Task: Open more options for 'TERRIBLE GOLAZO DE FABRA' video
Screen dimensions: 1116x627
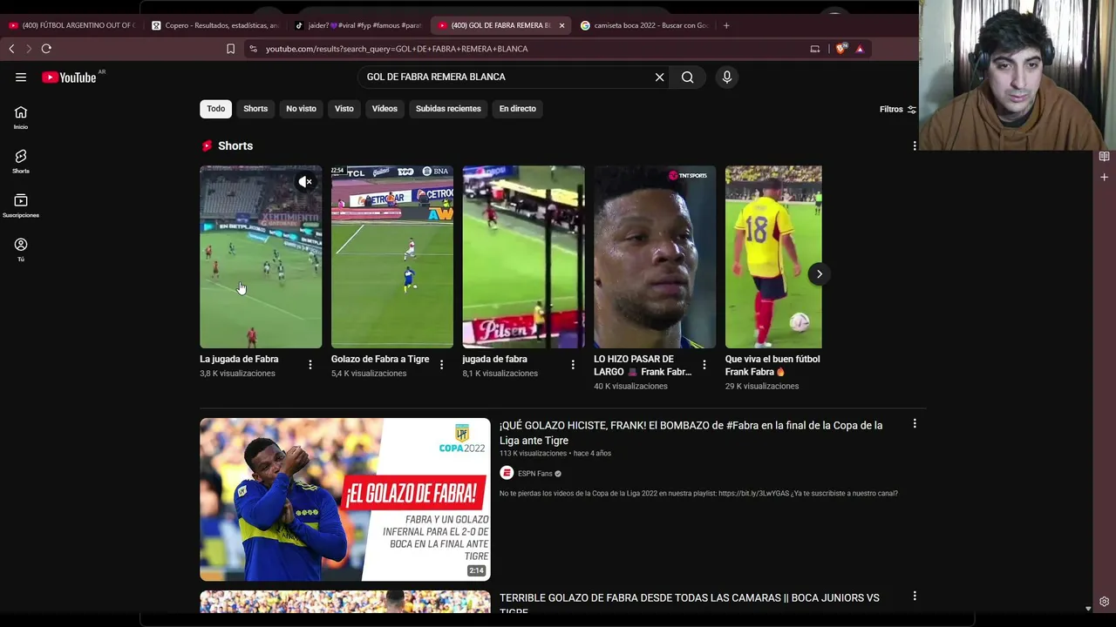Action: (915, 597)
